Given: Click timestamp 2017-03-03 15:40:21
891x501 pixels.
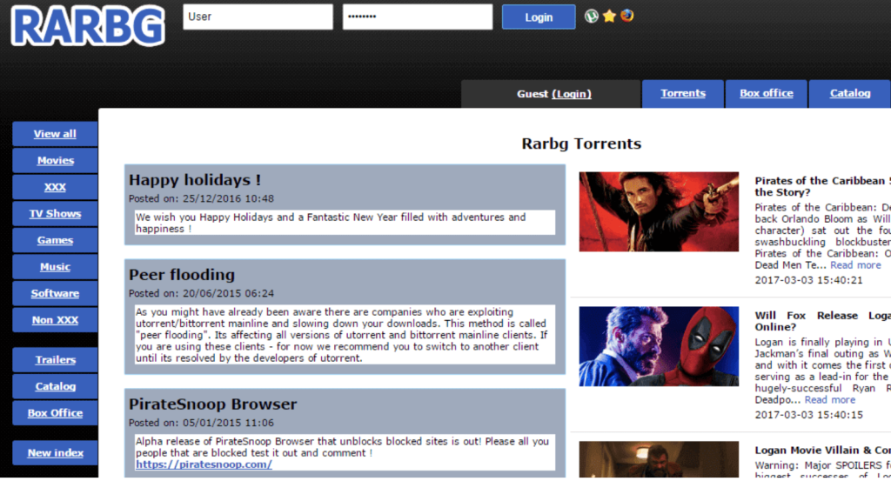Looking at the screenshot, I should tap(808, 281).
